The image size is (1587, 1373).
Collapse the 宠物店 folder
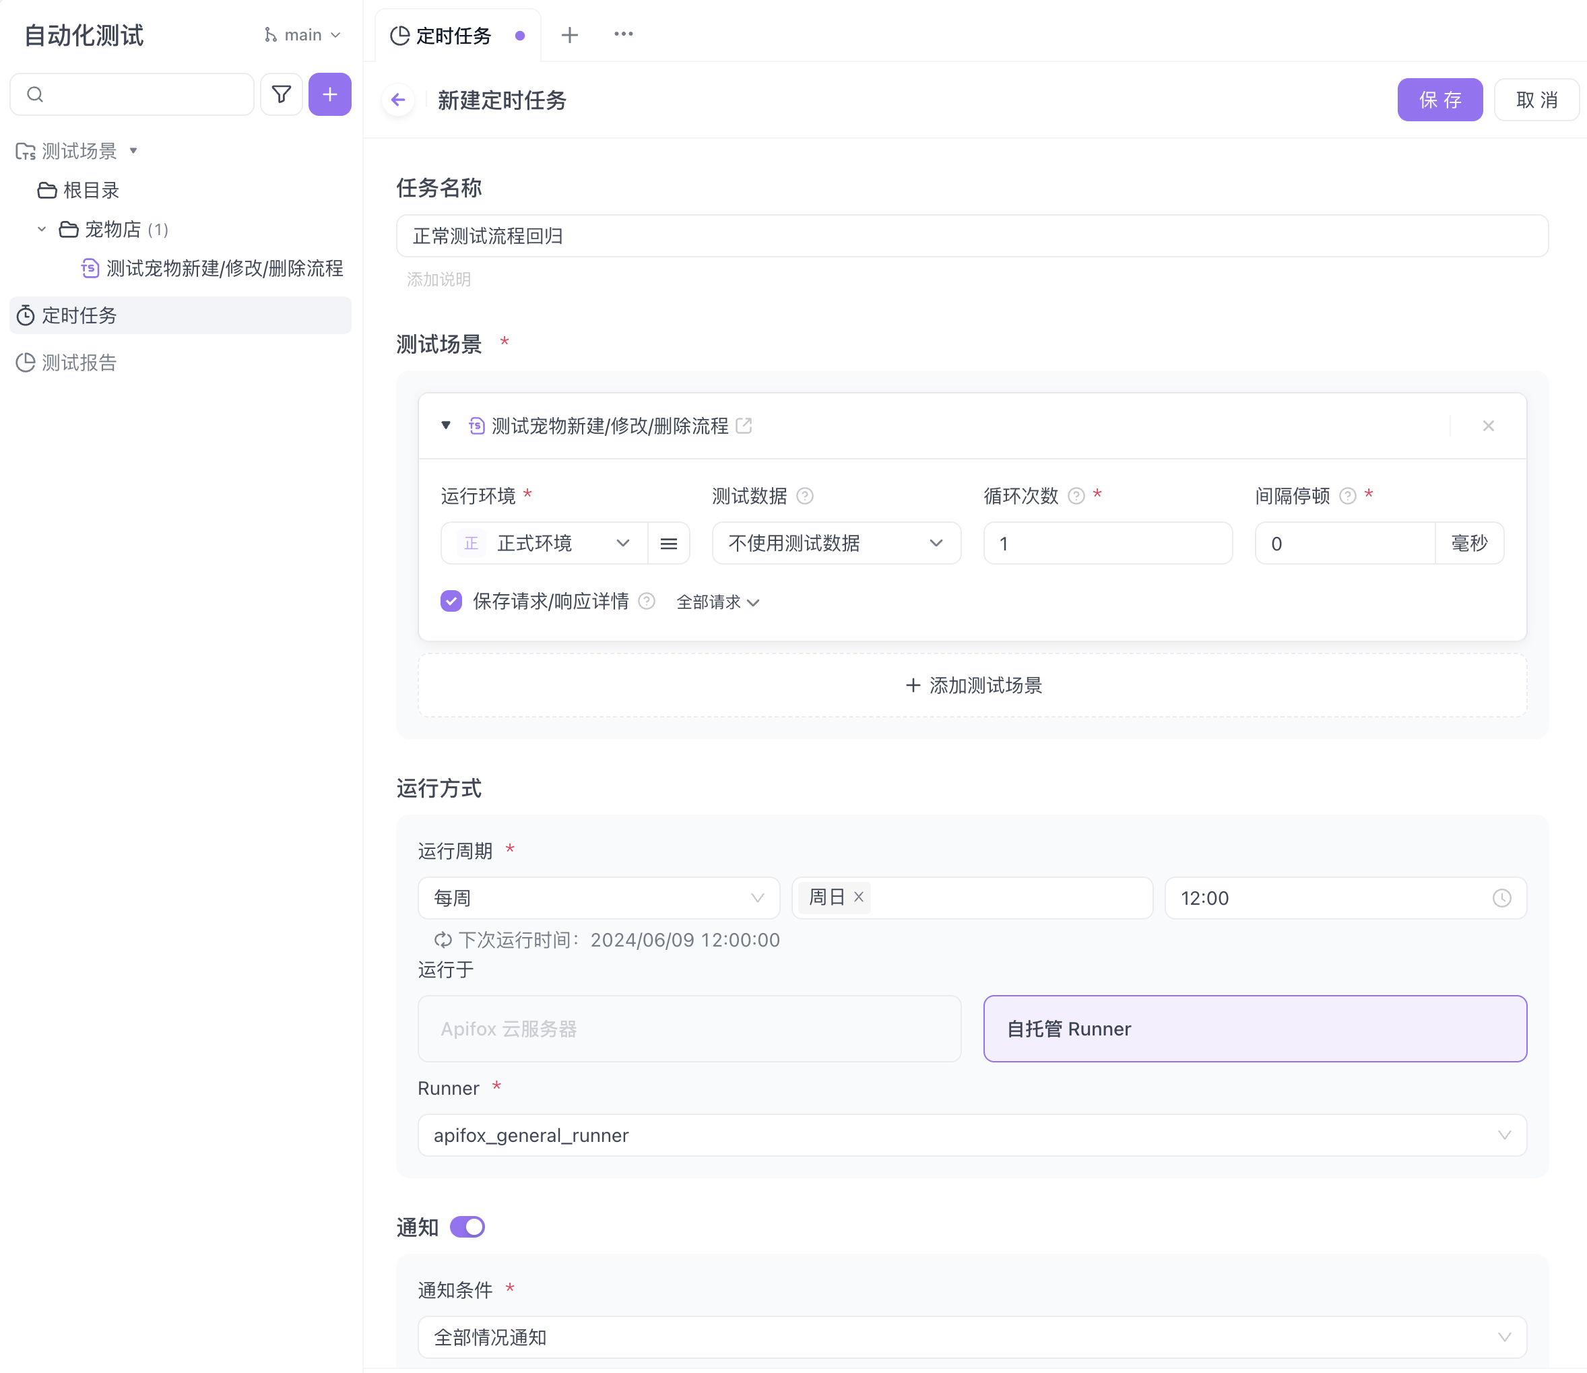click(42, 229)
